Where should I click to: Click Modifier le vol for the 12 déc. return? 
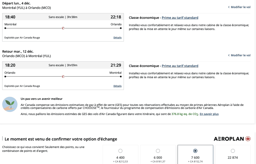click(x=240, y=55)
